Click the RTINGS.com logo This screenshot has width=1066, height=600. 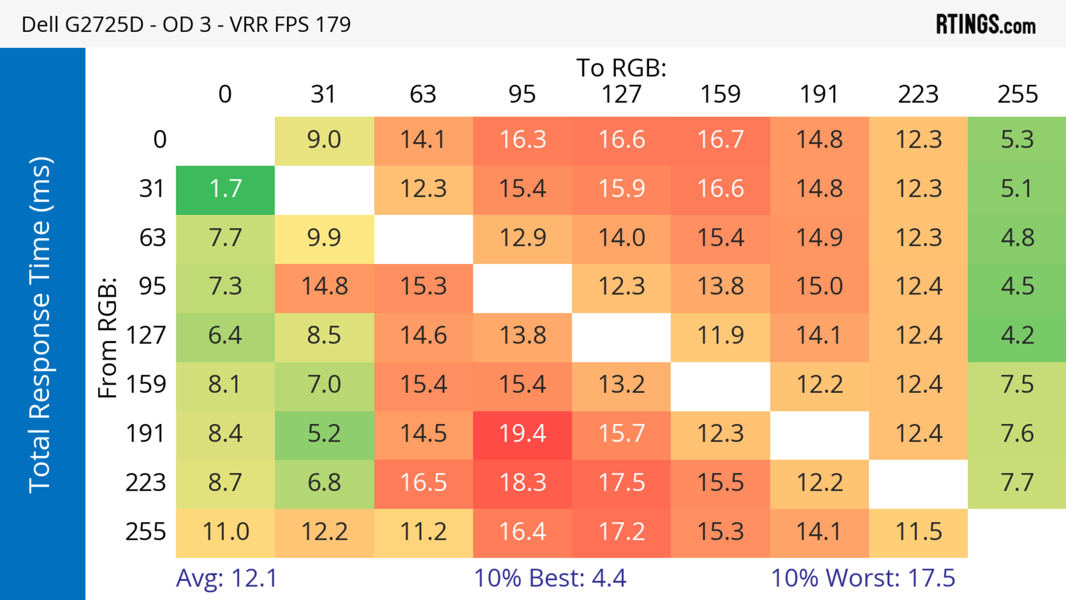tap(985, 24)
